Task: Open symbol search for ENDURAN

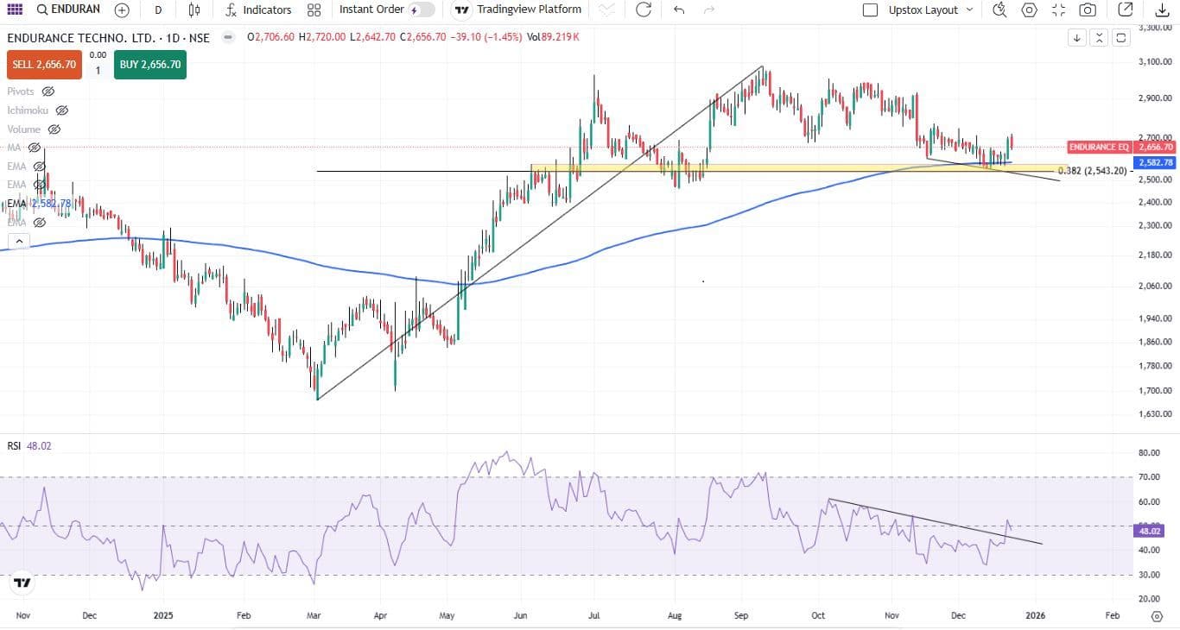Action: tap(68, 9)
